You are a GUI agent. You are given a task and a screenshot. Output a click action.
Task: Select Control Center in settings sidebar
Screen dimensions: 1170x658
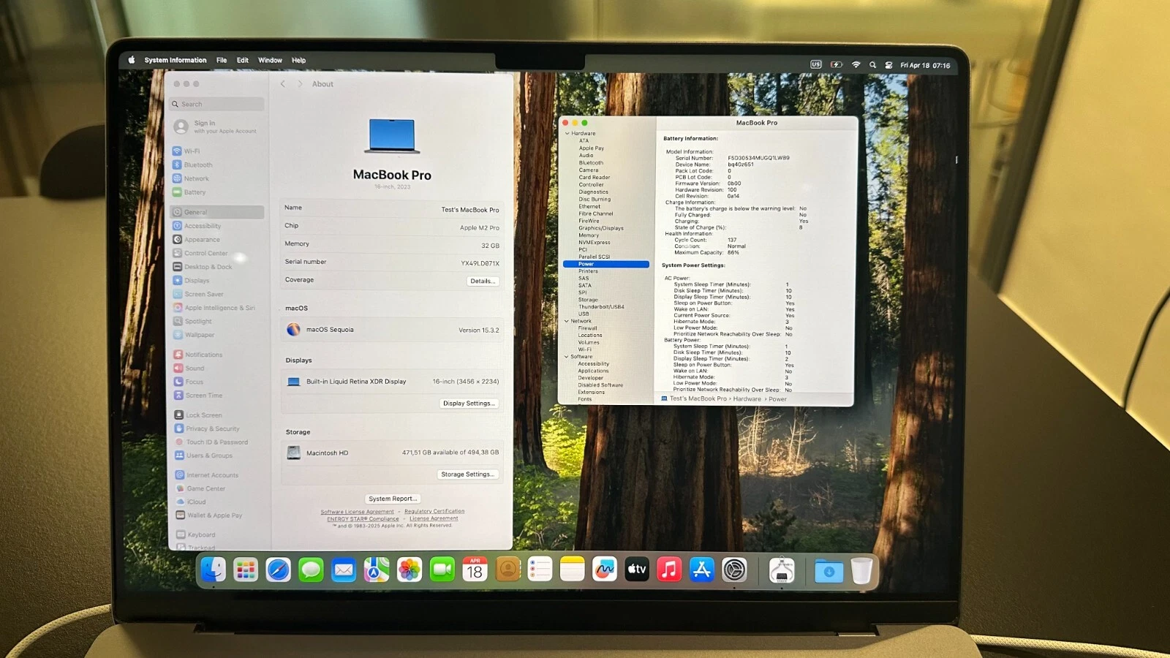click(217, 253)
